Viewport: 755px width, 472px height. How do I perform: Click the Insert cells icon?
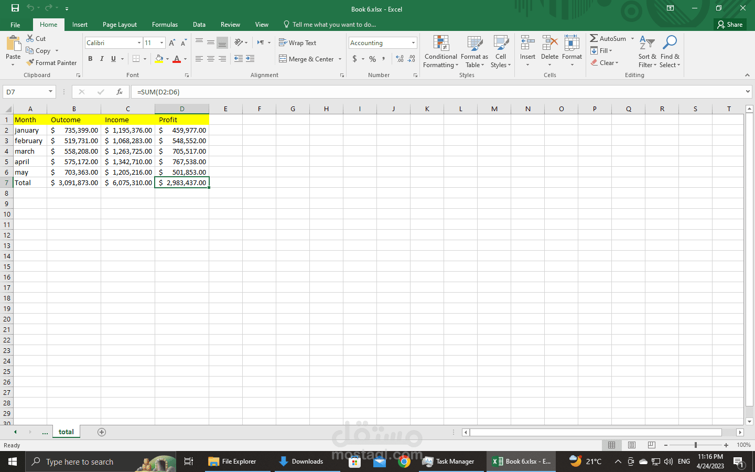(x=527, y=43)
